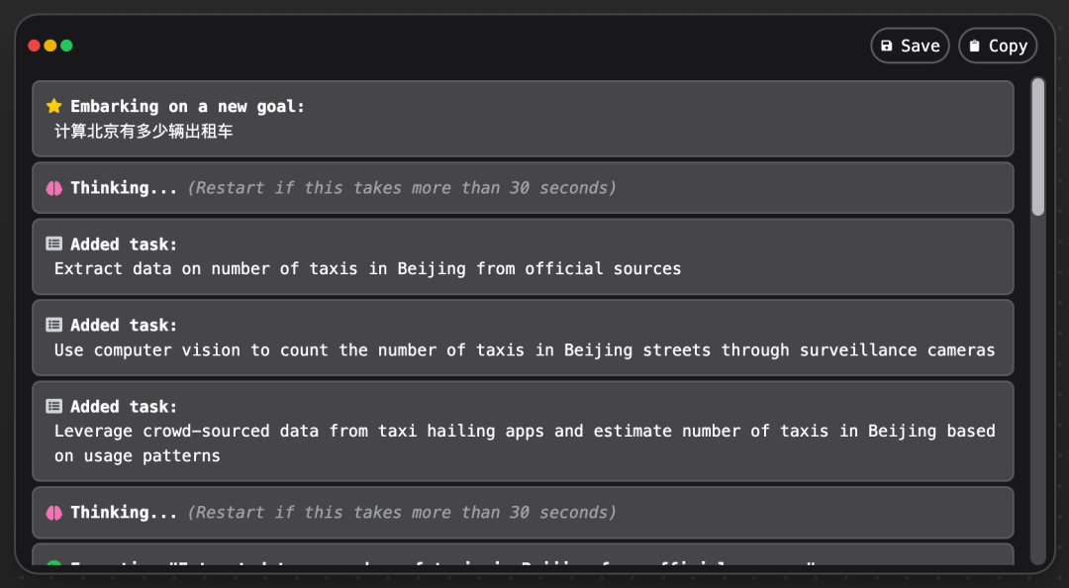Click the second pink brain Thinking icon
This screenshot has width=1069, height=588.
[x=53, y=513]
